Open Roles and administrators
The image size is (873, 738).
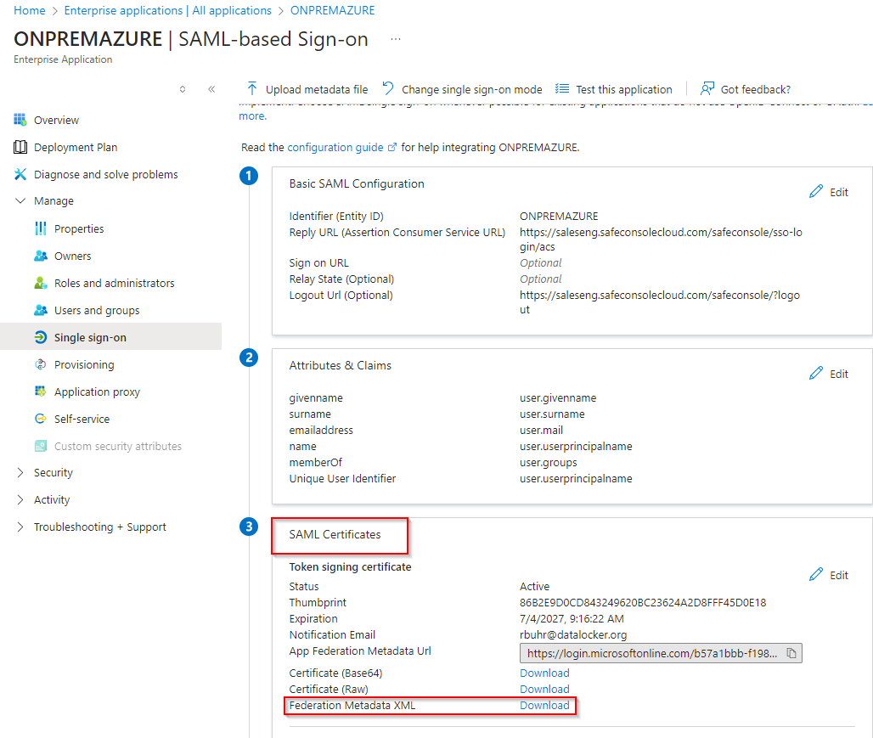tap(114, 283)
